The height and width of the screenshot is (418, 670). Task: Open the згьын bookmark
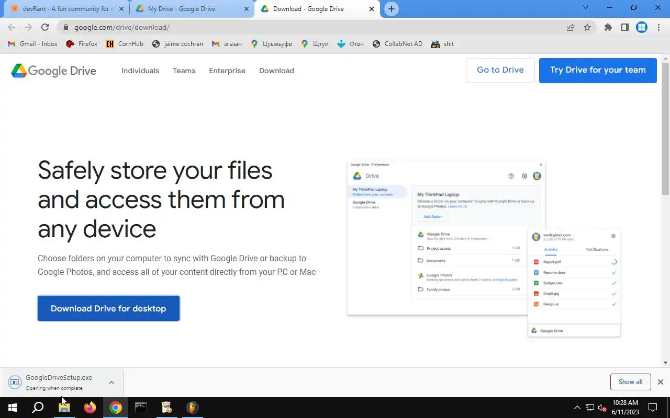227,44
